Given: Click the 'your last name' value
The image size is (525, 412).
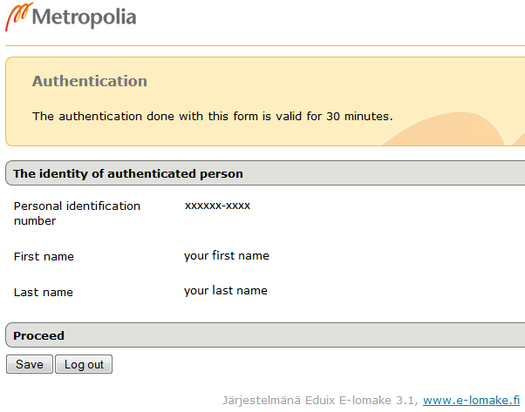Looking at the screenshot, I should click(226, 291).
